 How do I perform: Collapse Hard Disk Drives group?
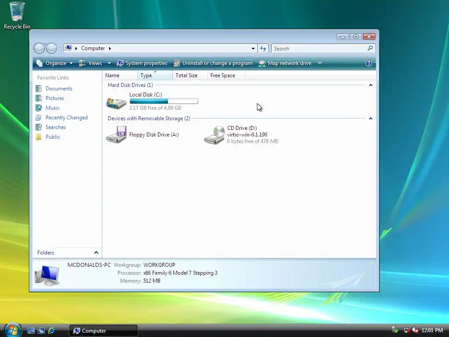(371, 85)
